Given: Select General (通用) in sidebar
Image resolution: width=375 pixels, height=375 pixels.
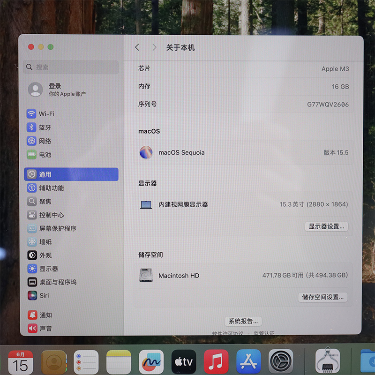Looking at the screenshot, I should pyautogui.click(x=71, y=174).
